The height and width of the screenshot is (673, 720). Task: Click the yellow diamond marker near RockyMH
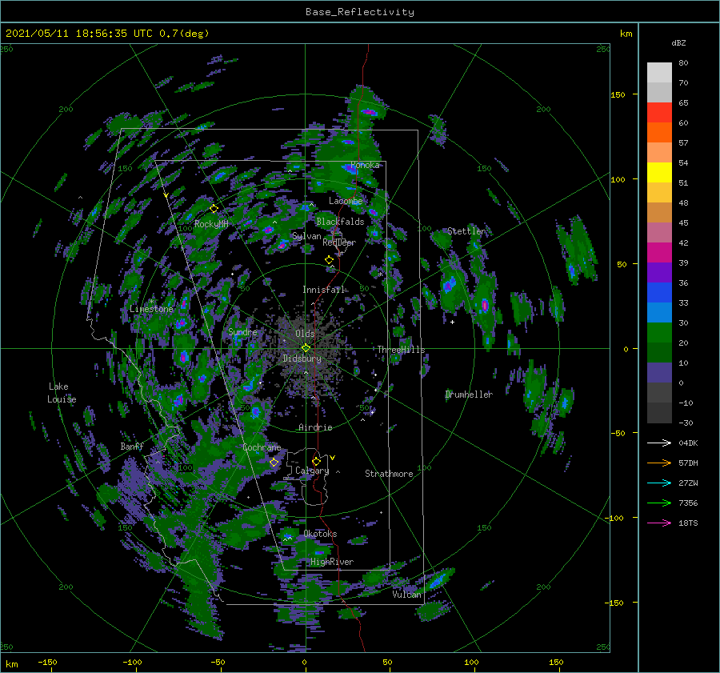click(214, 209)
